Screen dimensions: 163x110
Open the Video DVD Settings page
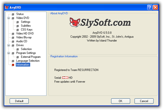[25, 22]
